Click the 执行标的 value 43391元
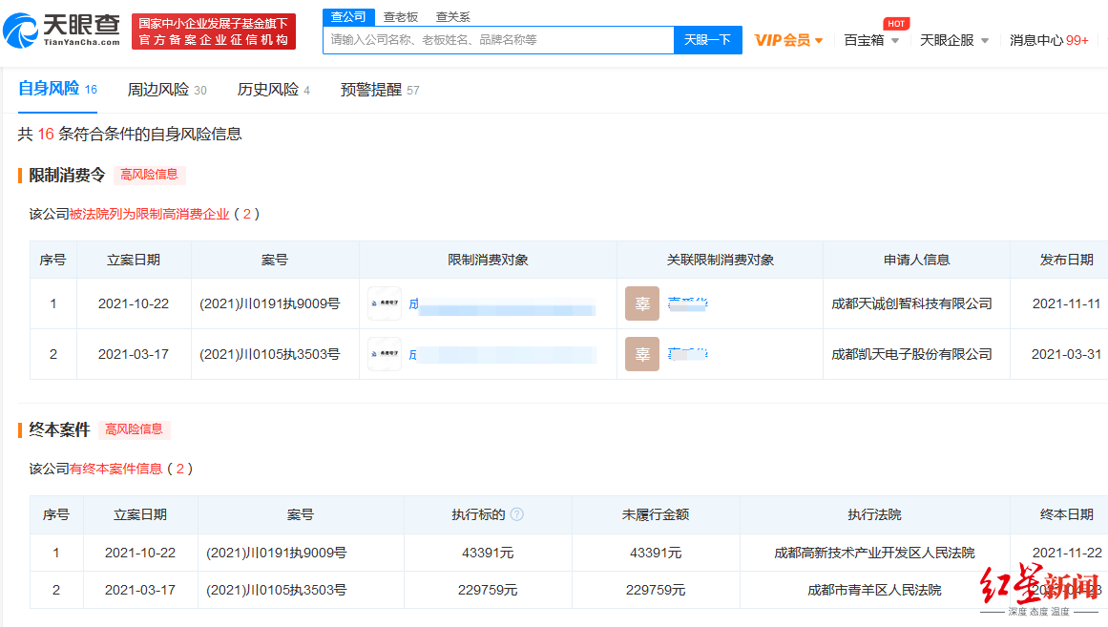 (488, 553)
